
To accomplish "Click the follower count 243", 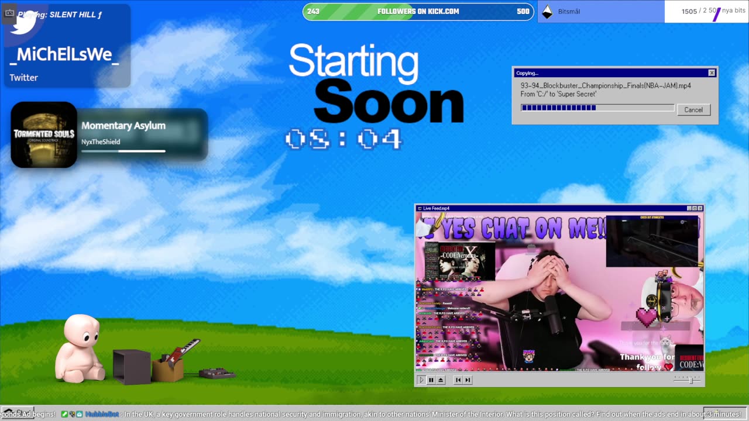I will 313,12.
